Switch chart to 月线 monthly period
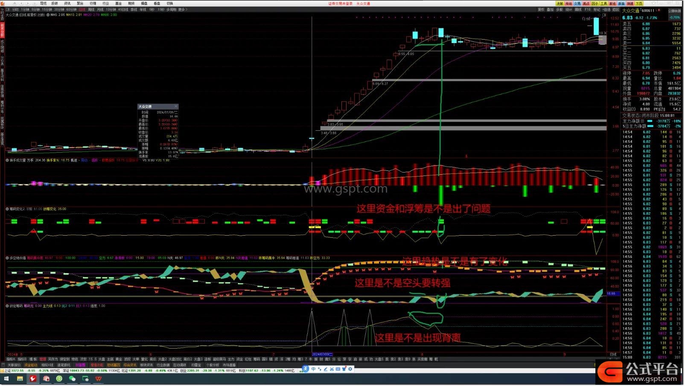This screenshot has height=386, width=685. coord(100,9)
